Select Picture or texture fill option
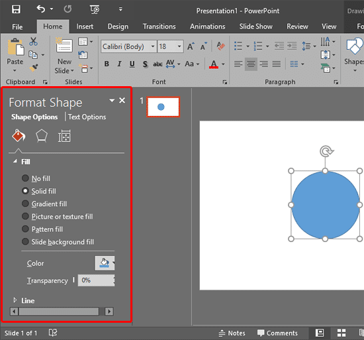 [x=25, y=216]
